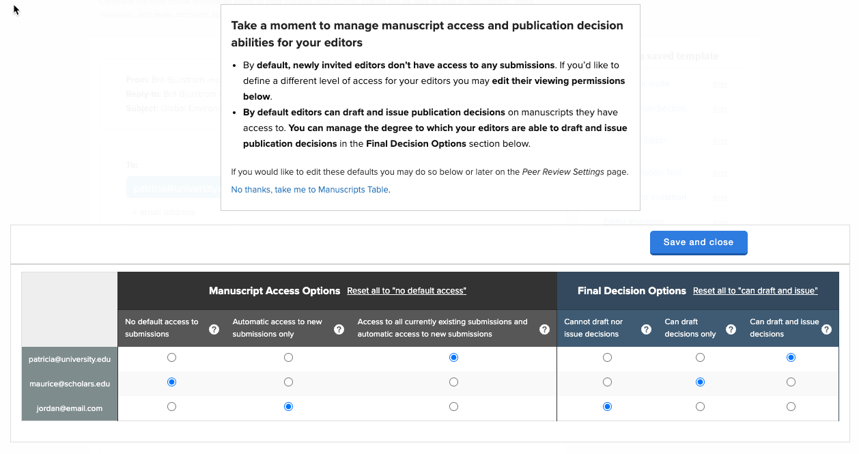Enable automatic access to new submissions for patricia@university.edu
Image resolution: width=859 pixels, height=454 pixels.
pos(288,357)
